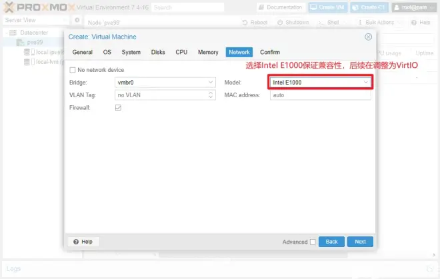440x279 pixels.
Task: Switch to the Memory tab
Action: [x=208, y=52]
